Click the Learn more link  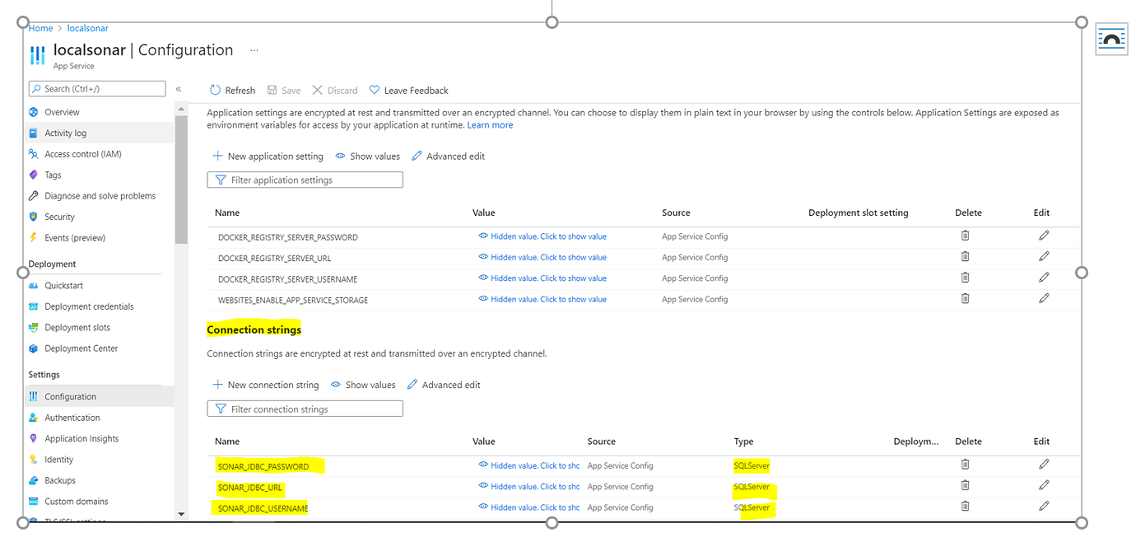tap(490, 125)
